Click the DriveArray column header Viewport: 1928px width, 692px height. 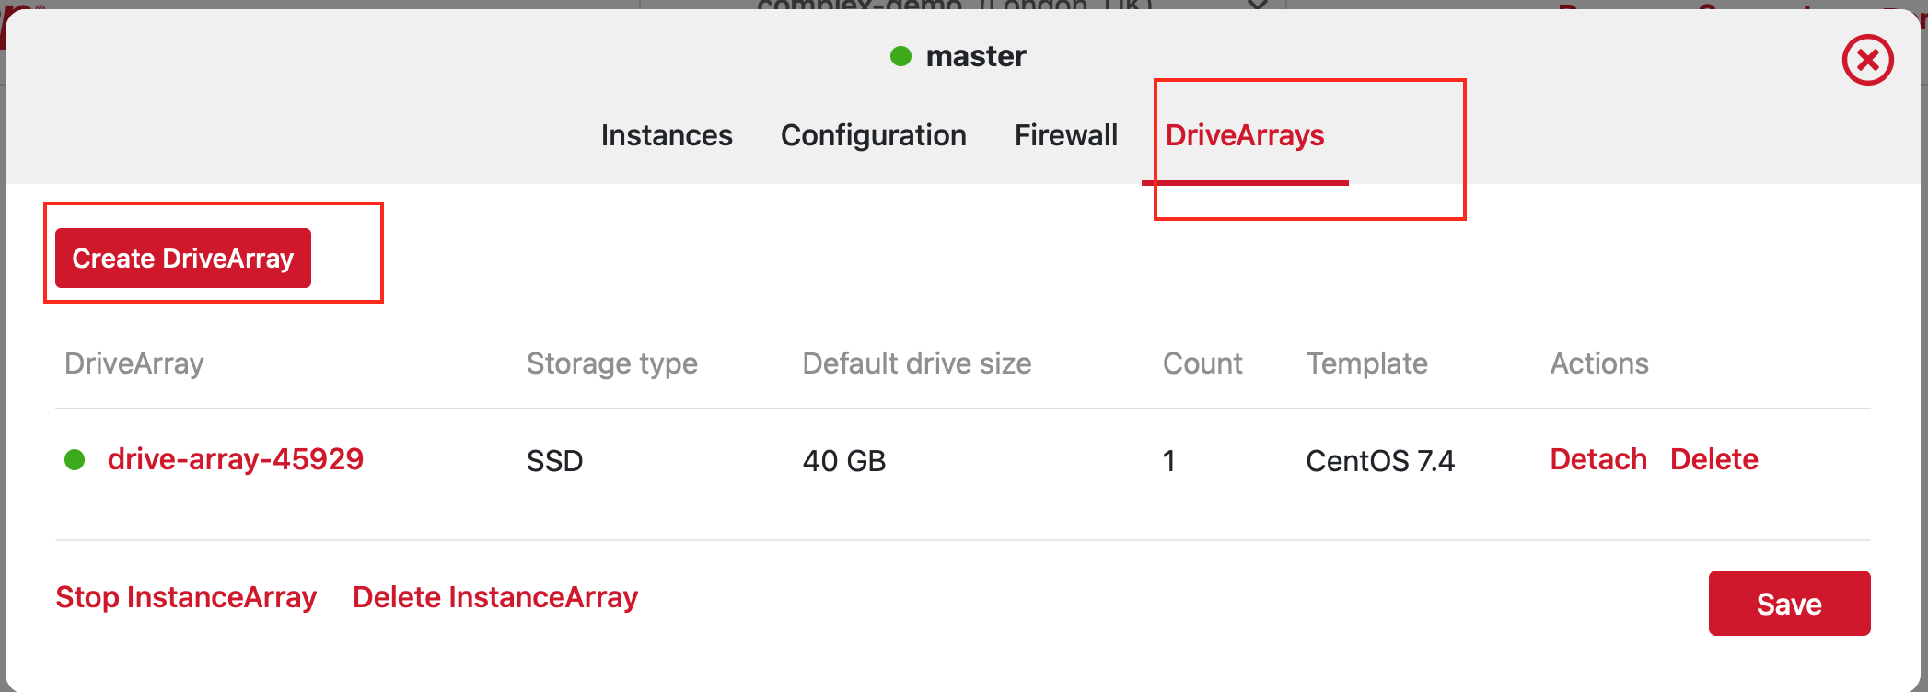134,363
